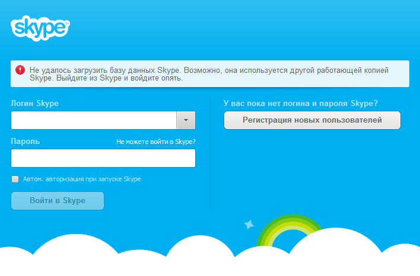The height and width of the screenshot is (276, 420).
Task: Open the Не можете войти в Skype? link
Action: point(156,142)
